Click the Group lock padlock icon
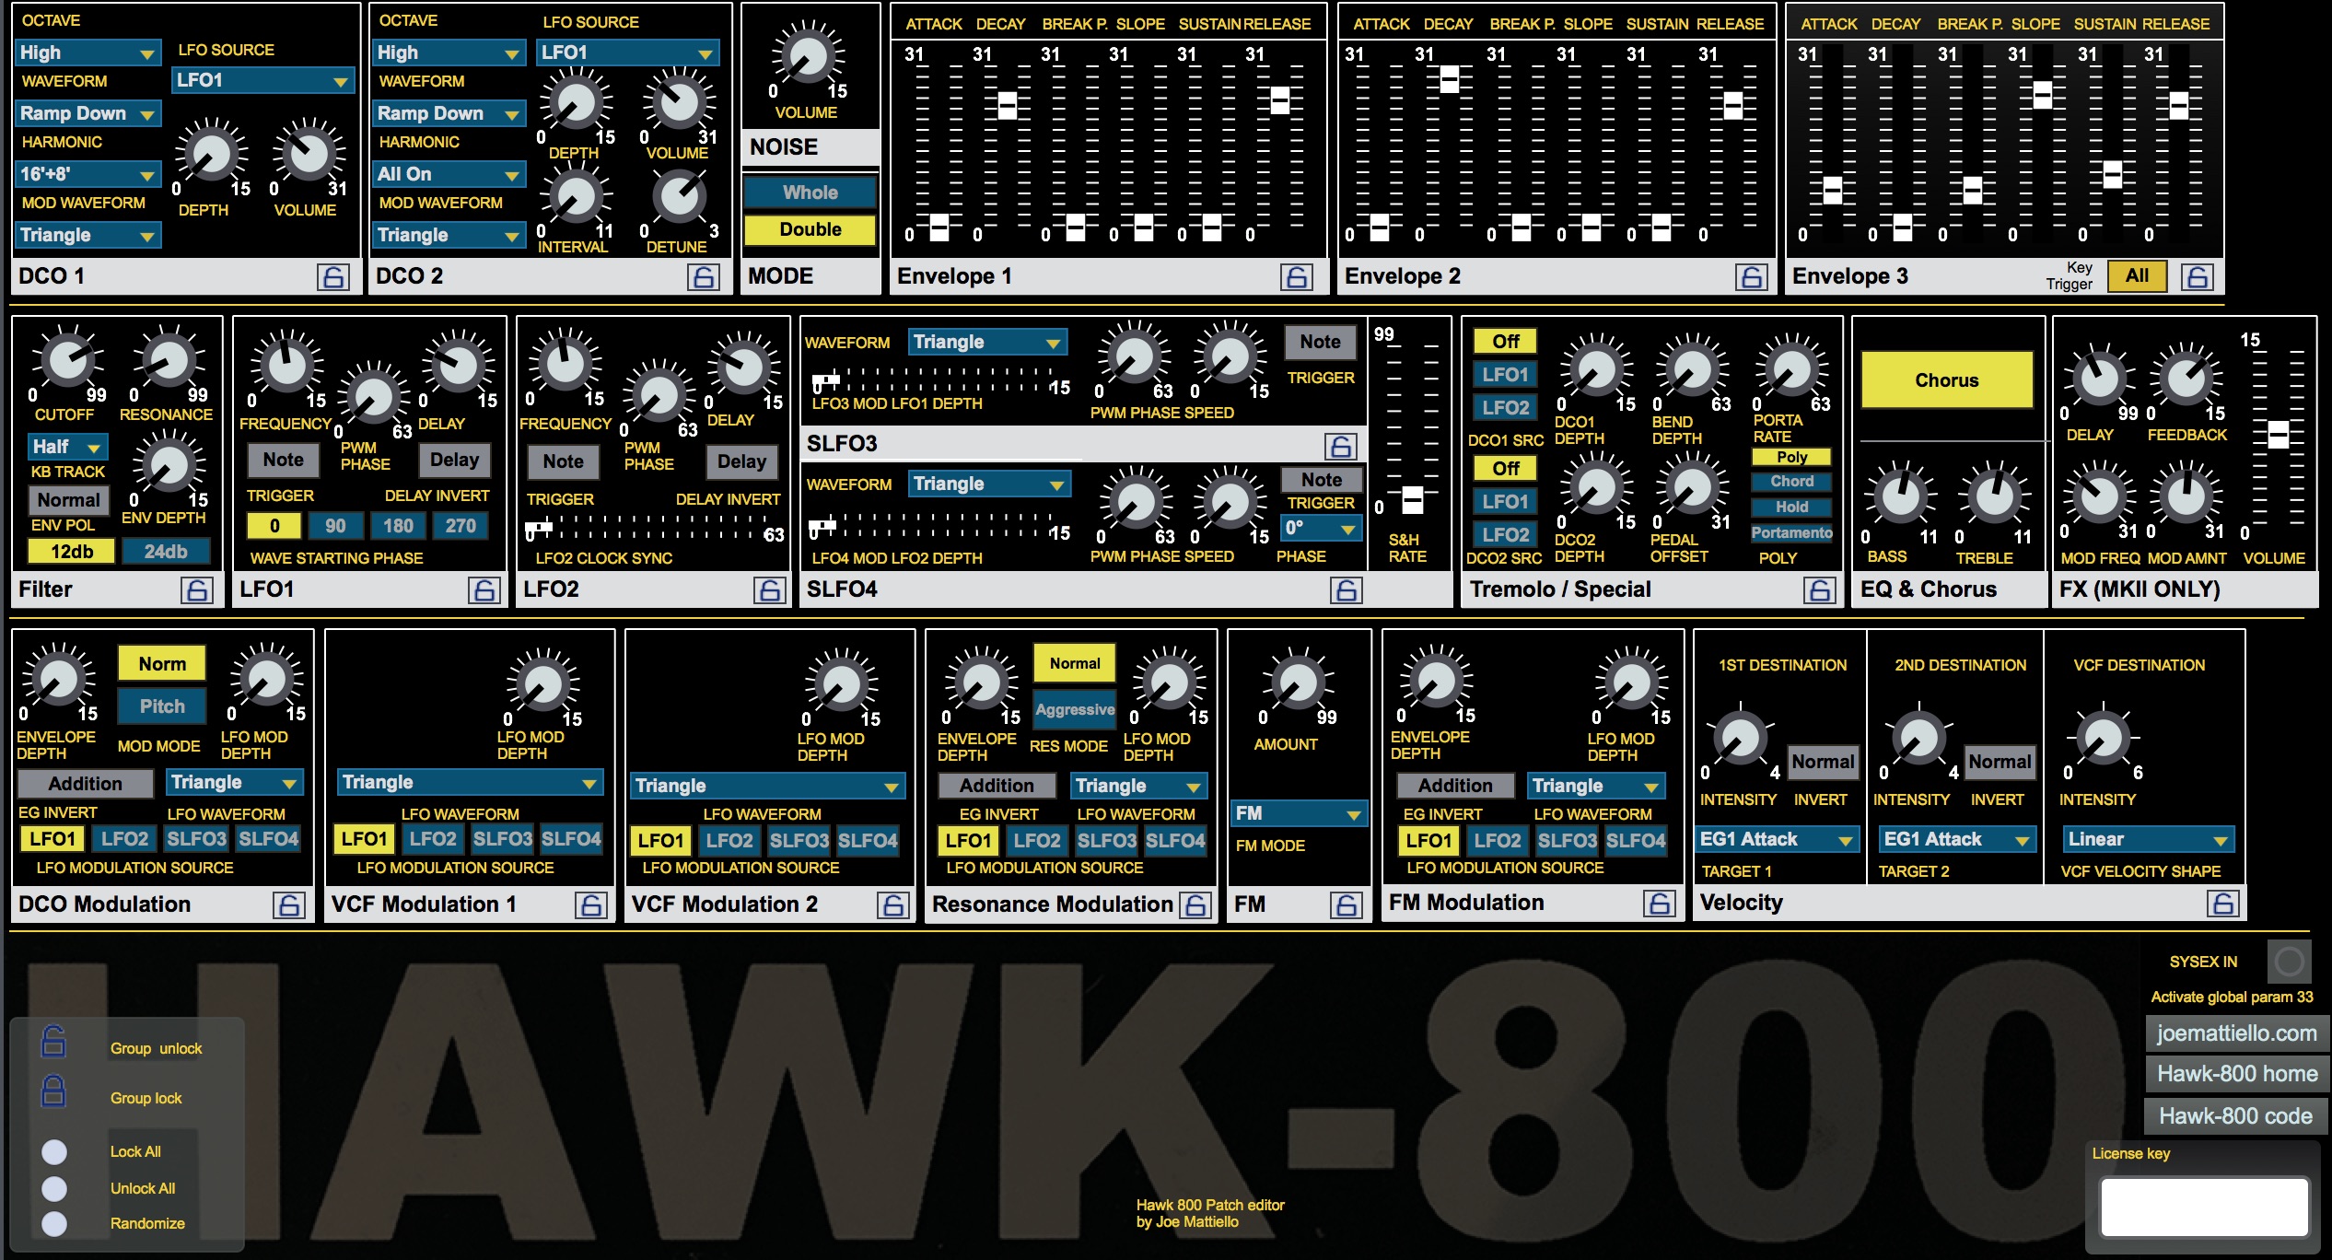 (54, 1091)
